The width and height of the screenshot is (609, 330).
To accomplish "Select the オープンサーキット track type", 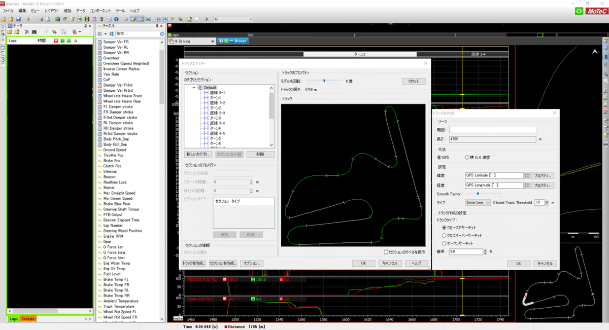I will (x=445, y=243).
